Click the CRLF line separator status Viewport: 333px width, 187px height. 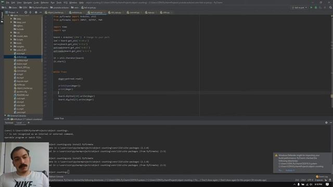[x=303, y=180]
